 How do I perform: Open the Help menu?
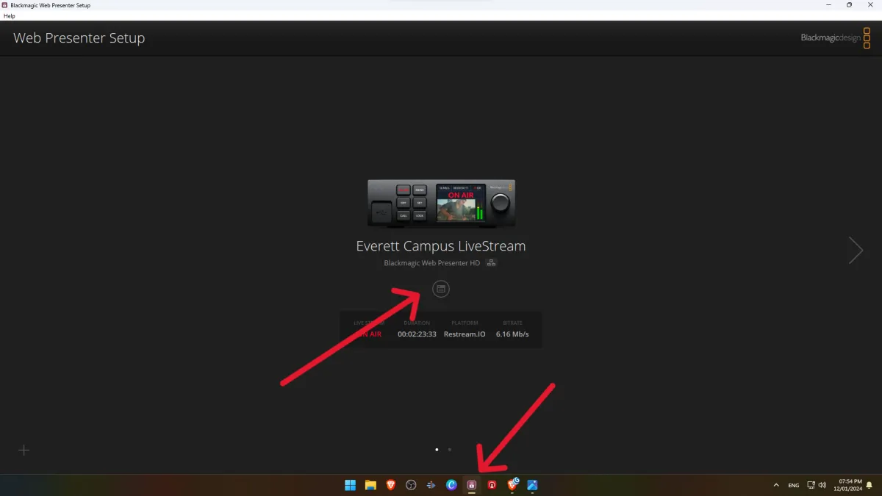click(9, 15)
